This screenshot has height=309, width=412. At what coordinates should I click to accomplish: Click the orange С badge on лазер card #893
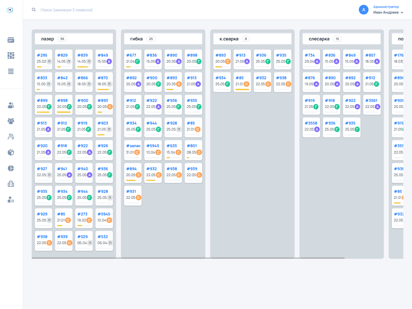point(110,107)
